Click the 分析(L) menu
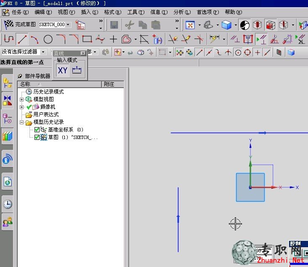Viewport: 308px width, 267px height. (x=182, y=12)
